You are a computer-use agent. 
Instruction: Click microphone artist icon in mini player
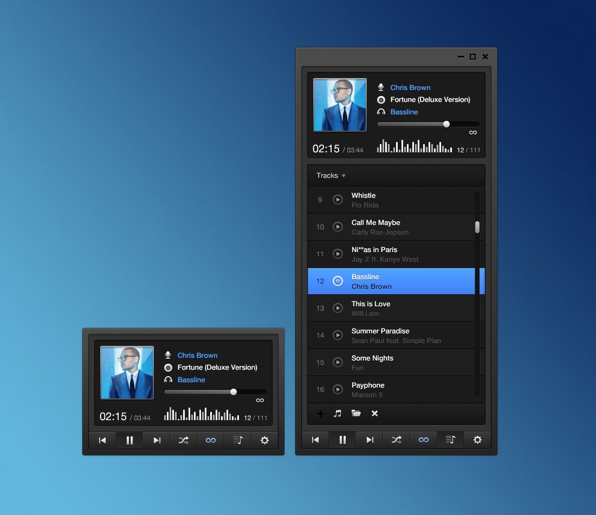click(x=168, y=355)
